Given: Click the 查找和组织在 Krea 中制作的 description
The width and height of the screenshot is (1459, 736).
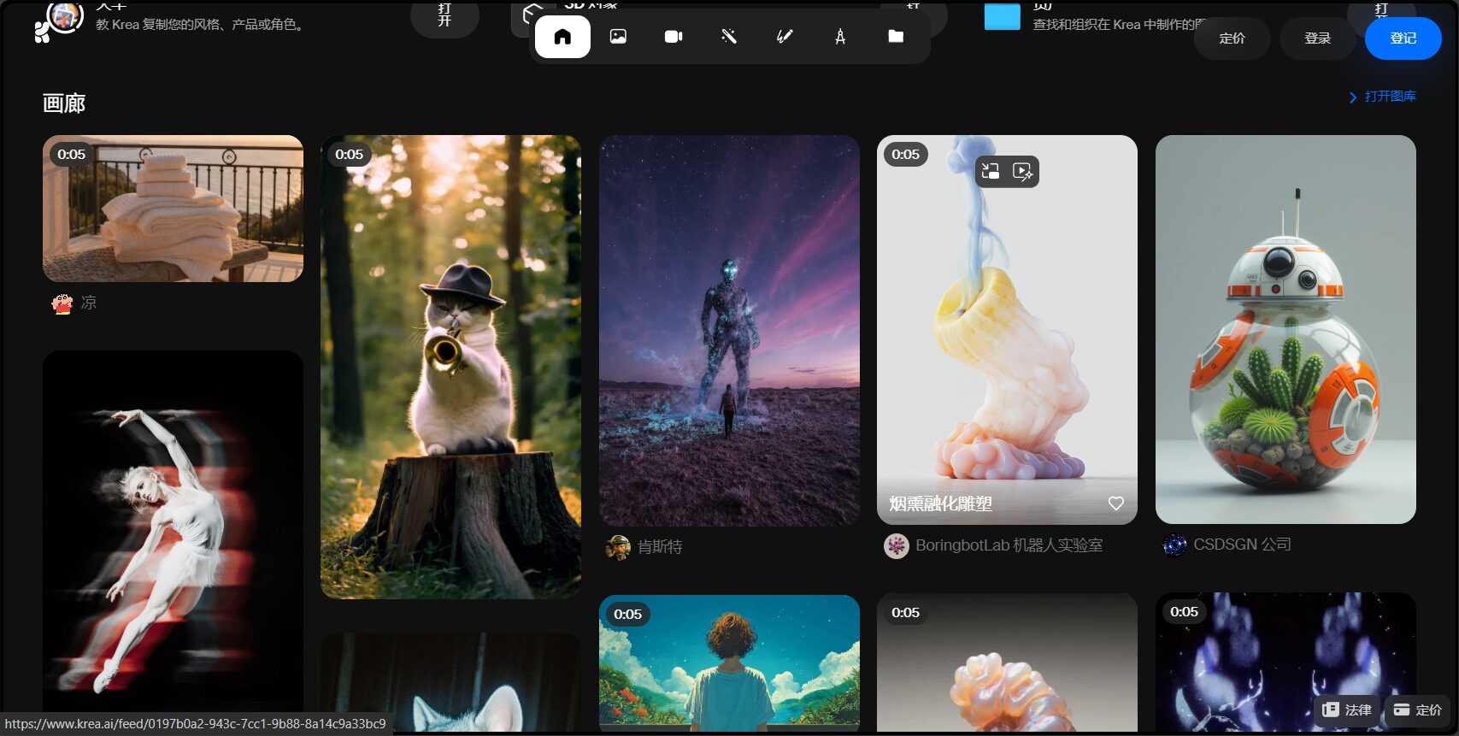Looking at the screenshot, I should pyautogui.click(x=1119, y=25).
